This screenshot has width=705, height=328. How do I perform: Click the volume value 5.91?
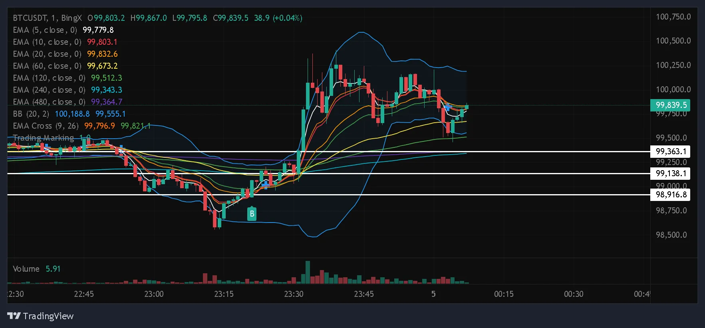coord(53,269)
